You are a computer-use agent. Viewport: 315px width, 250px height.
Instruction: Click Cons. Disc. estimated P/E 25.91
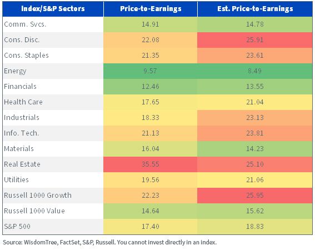255,40
